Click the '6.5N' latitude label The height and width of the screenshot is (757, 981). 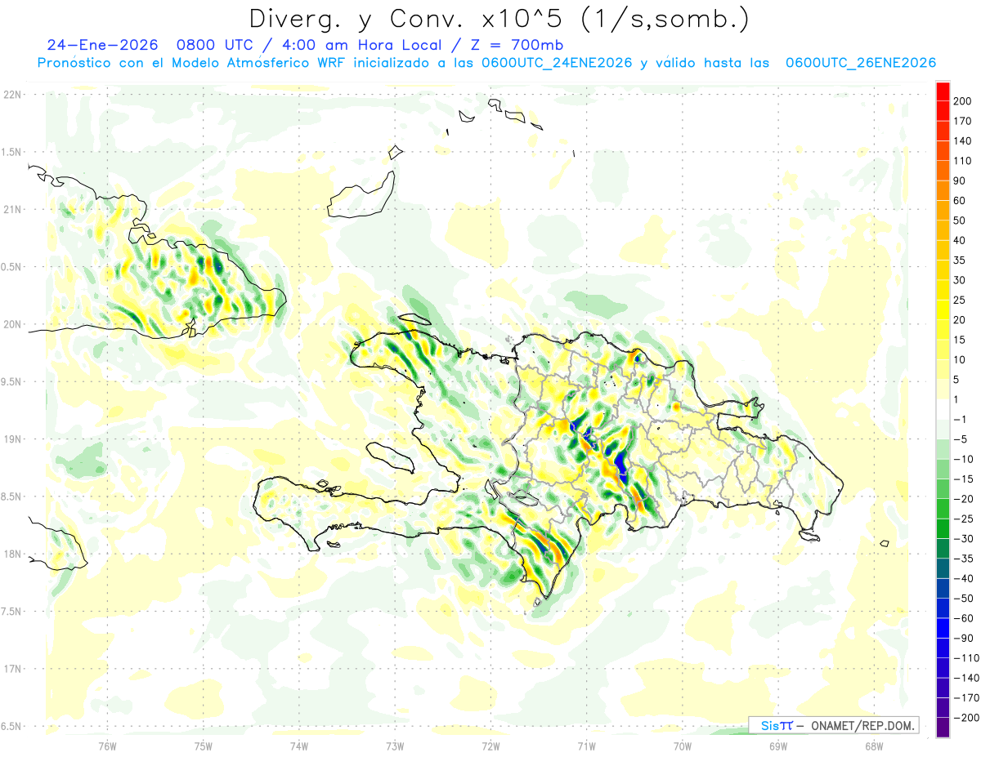coord(11,727)
